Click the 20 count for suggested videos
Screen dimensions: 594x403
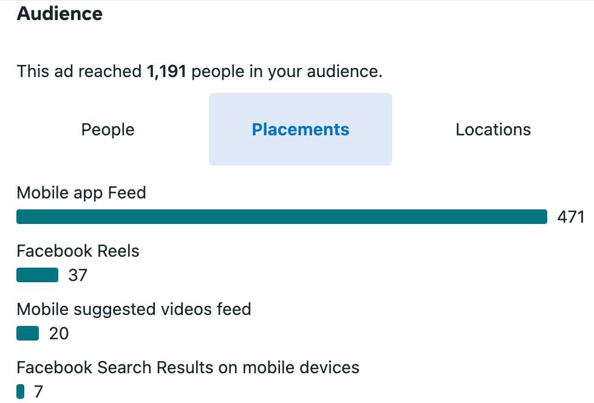pos(59,334)
